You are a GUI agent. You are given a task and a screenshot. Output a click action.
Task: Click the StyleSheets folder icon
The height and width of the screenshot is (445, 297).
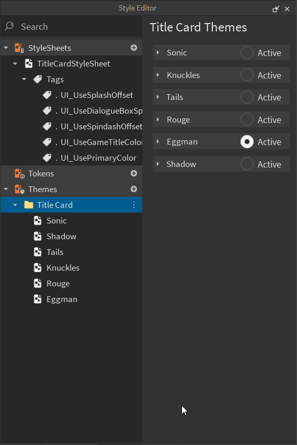coord(19,48)
